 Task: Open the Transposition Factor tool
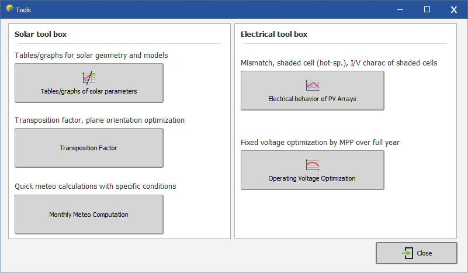pyautogui.click(x=89, y=148)
